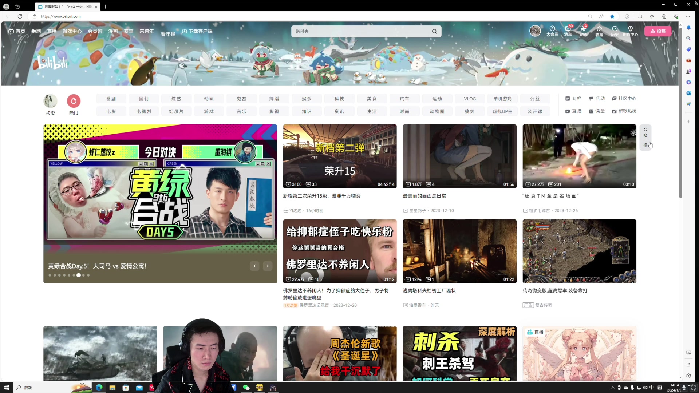Open video title 逃离塔科夫档初工厂现状
This screenshot has width=699, height=393.
[429, 290]
